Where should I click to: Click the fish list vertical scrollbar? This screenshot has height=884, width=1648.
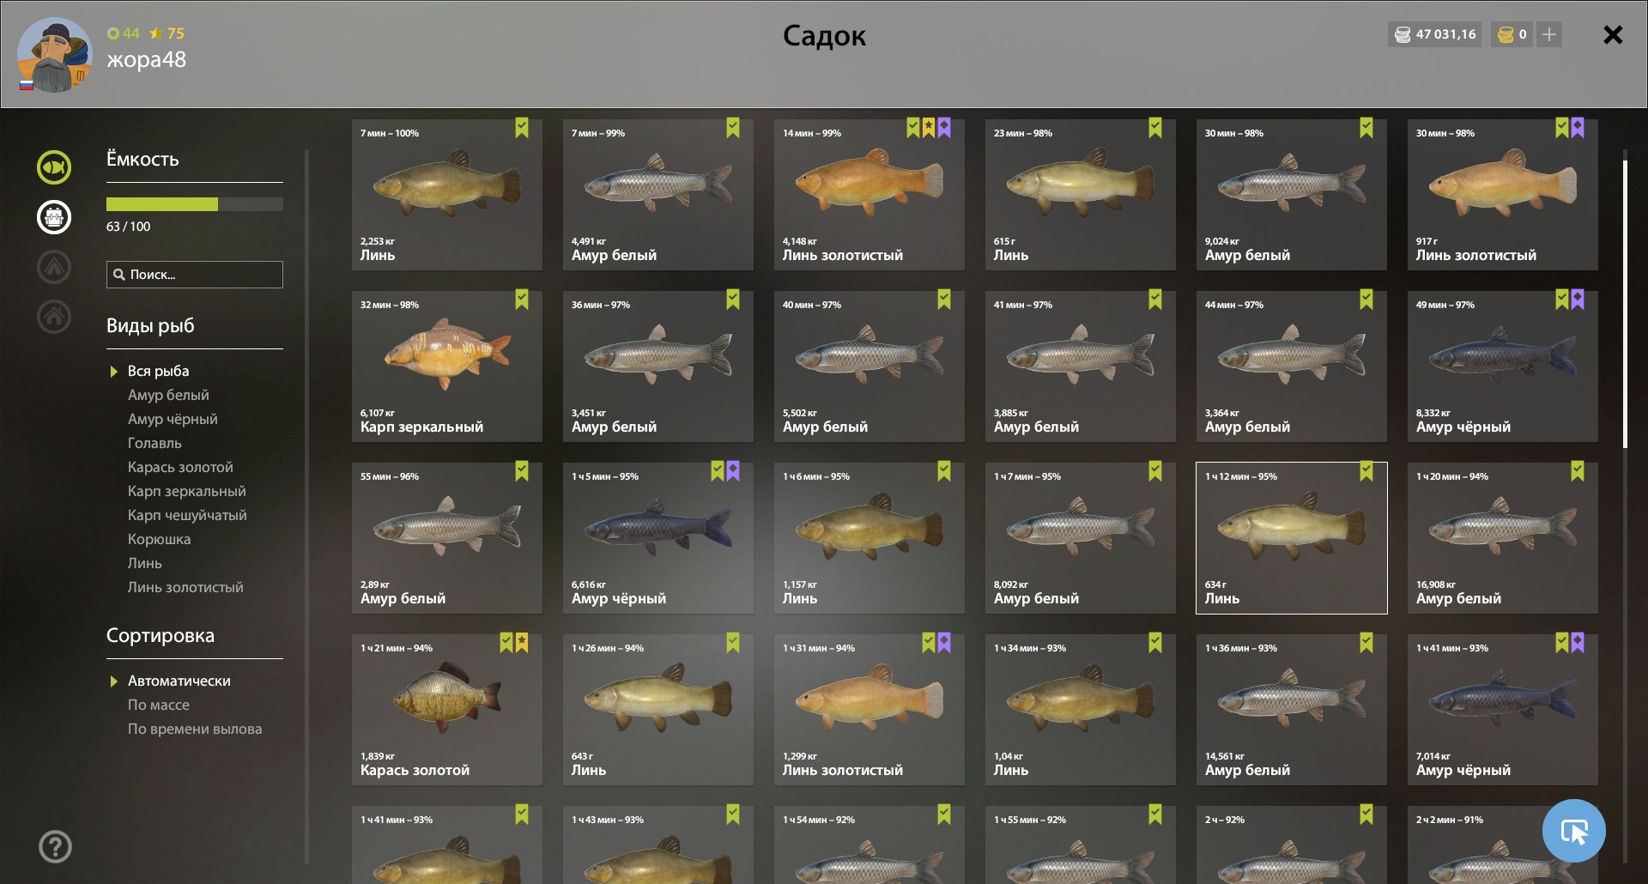pyautogui.click(x=1625, y=304)
